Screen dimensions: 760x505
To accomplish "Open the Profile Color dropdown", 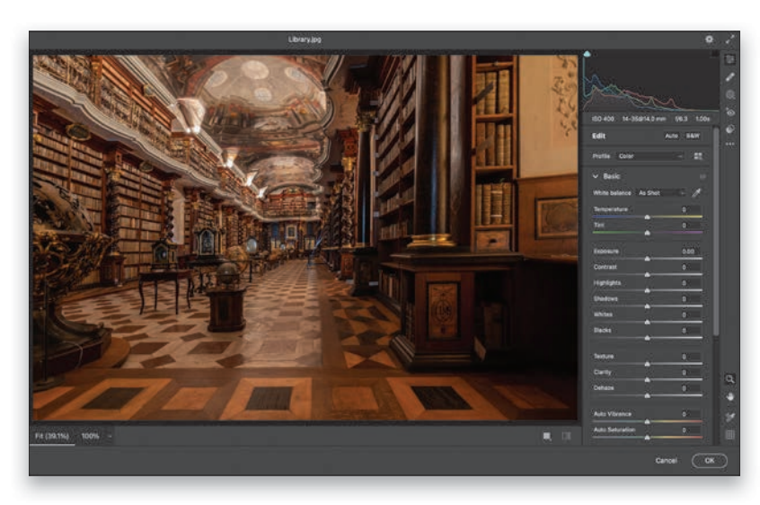I will click(650, 156).
